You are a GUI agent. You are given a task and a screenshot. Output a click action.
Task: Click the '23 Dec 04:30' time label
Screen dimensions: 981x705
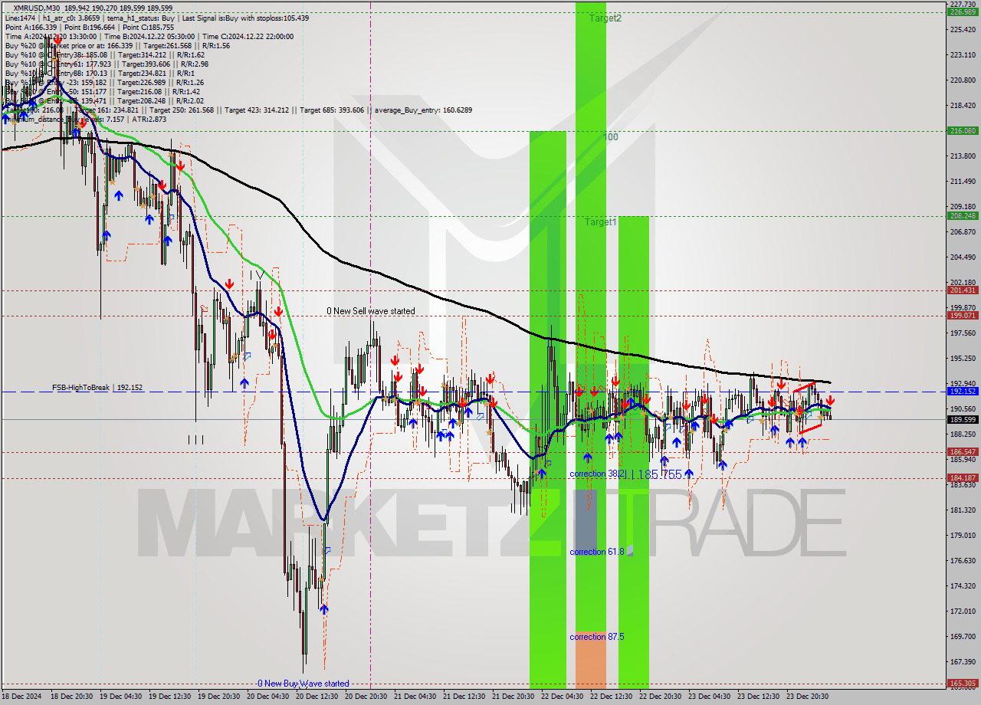[x=710, y=697]
